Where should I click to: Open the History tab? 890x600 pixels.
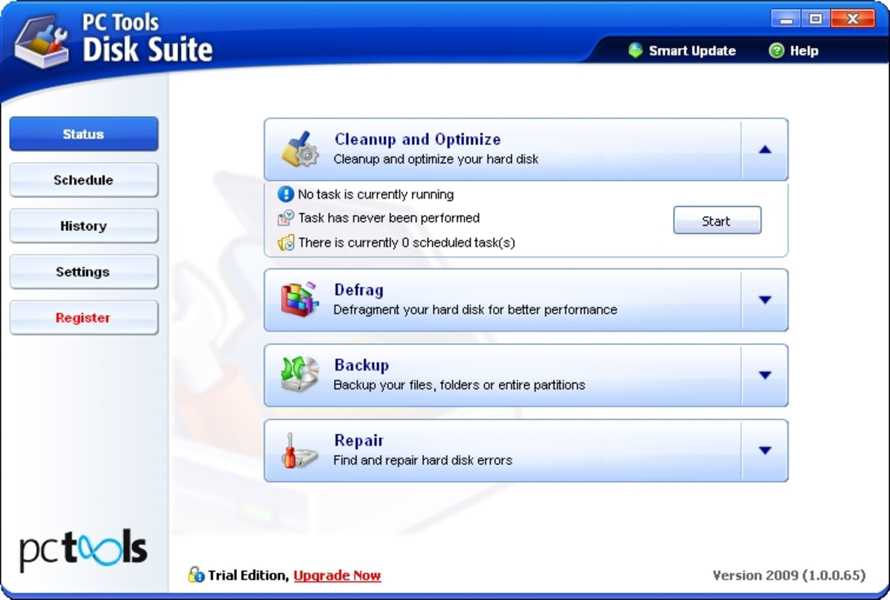(84, 226)
